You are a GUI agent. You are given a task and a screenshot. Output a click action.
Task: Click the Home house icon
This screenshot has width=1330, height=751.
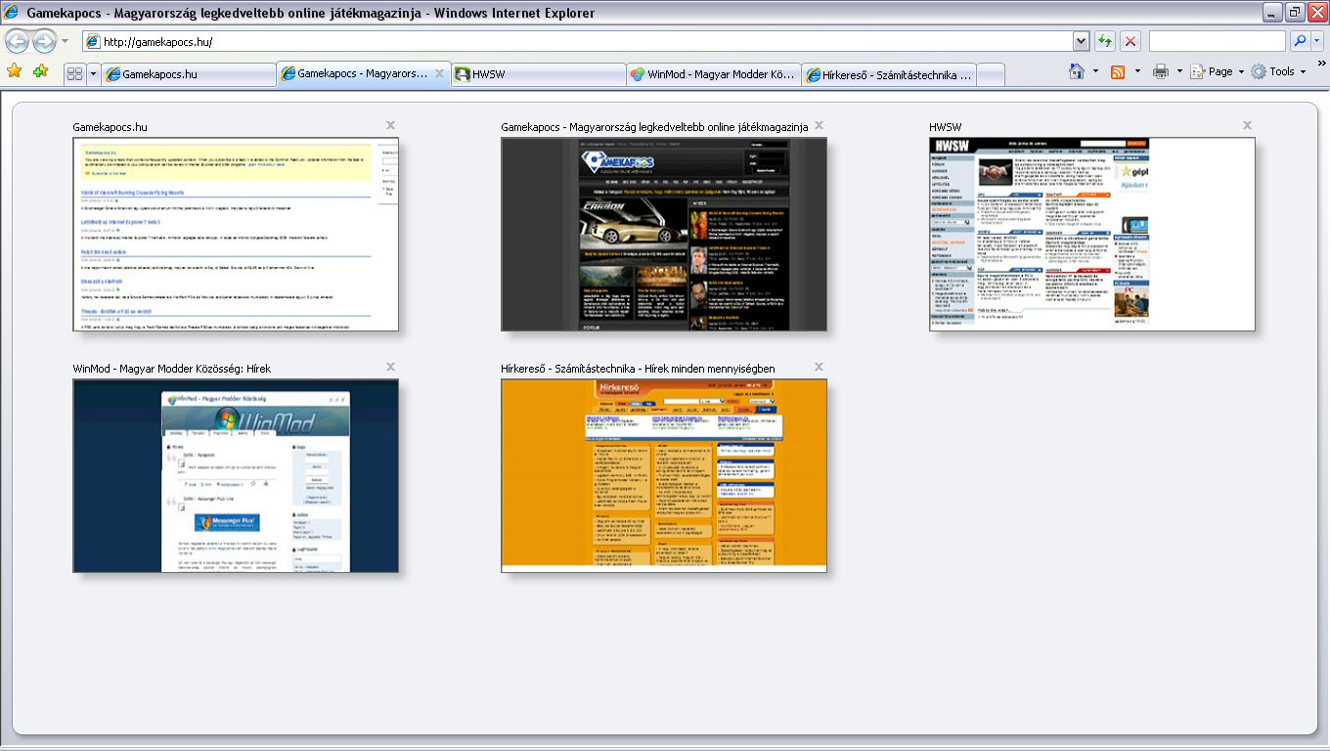1077,71
